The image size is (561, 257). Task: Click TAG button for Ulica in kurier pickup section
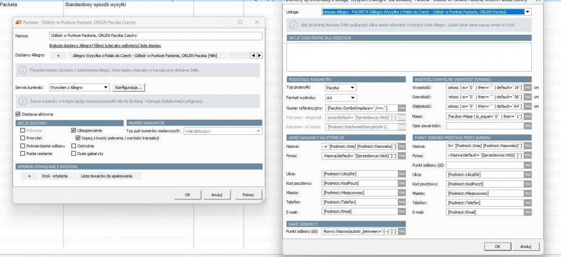click(527, 175)
